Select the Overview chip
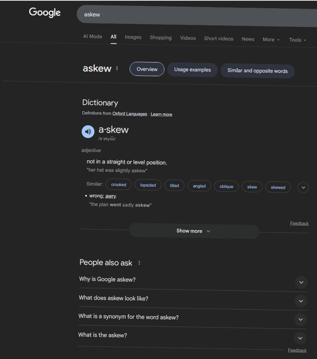This screenshot has height=359, width=317. click(x=147, y=69)
